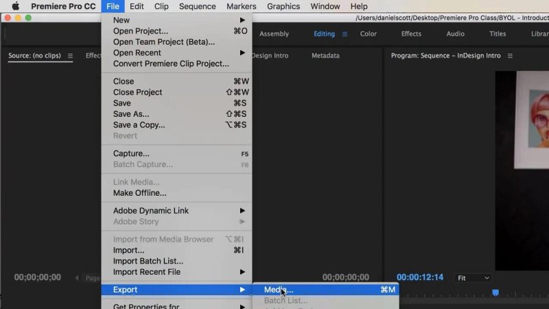The height and width of the screenshot is (309, 549).
Task: Open the Help menu
Action: 359,6
